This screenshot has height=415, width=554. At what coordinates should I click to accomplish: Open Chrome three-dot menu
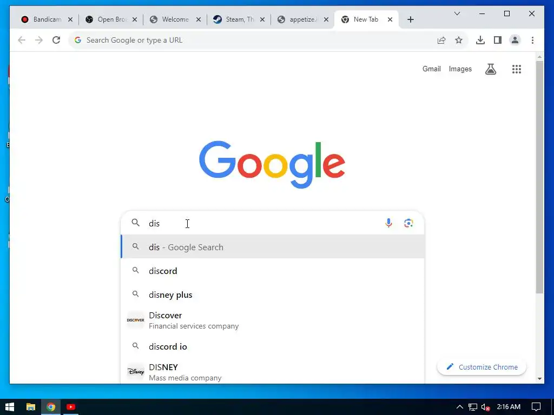click(x=532, y=40)
